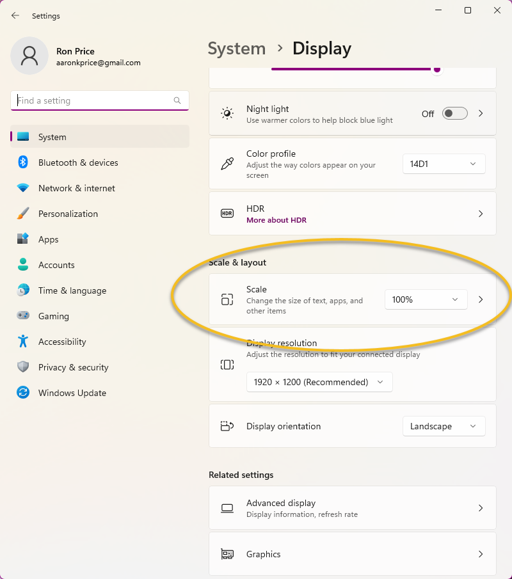Click the back arrow in Settings header
The height and width of the screenshot is (579, 512).
coord(15,15)
